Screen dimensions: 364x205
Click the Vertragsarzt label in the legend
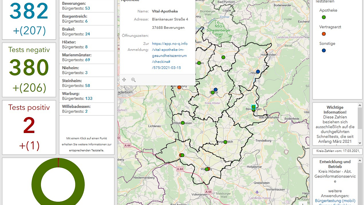coord(330,27)
